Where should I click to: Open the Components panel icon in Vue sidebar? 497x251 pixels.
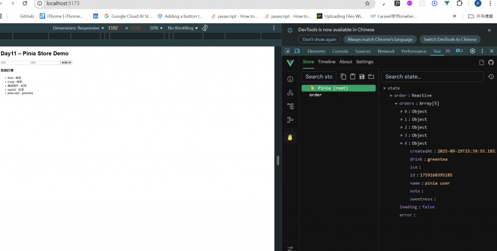click(290, 93)
